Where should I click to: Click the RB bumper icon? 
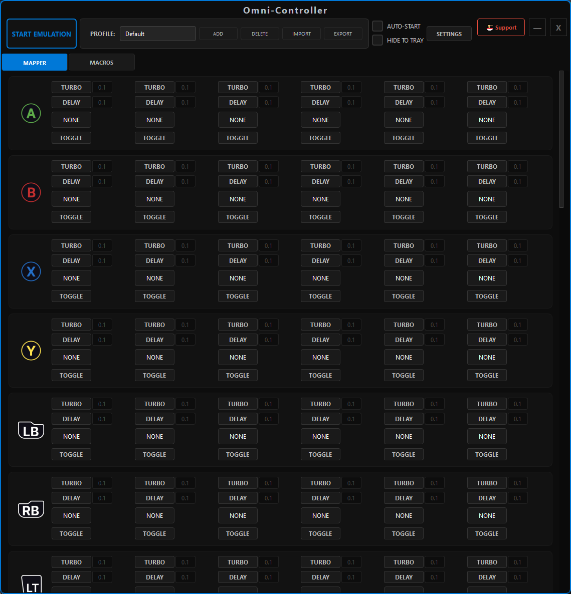tap(31, 509)
